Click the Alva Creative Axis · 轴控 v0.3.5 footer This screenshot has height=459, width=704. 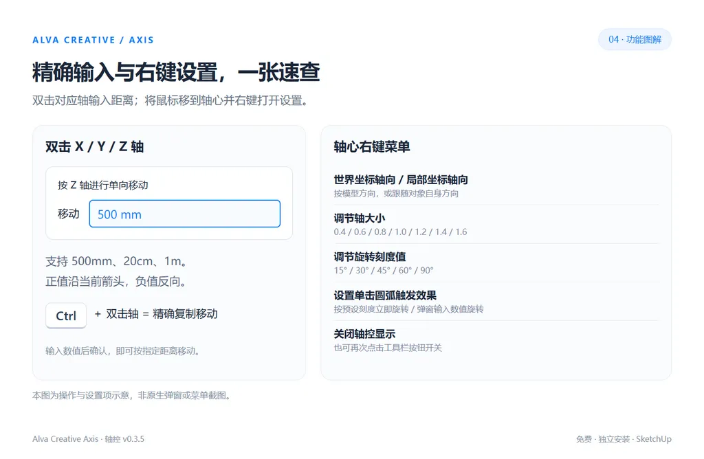(x=89, y=439)
